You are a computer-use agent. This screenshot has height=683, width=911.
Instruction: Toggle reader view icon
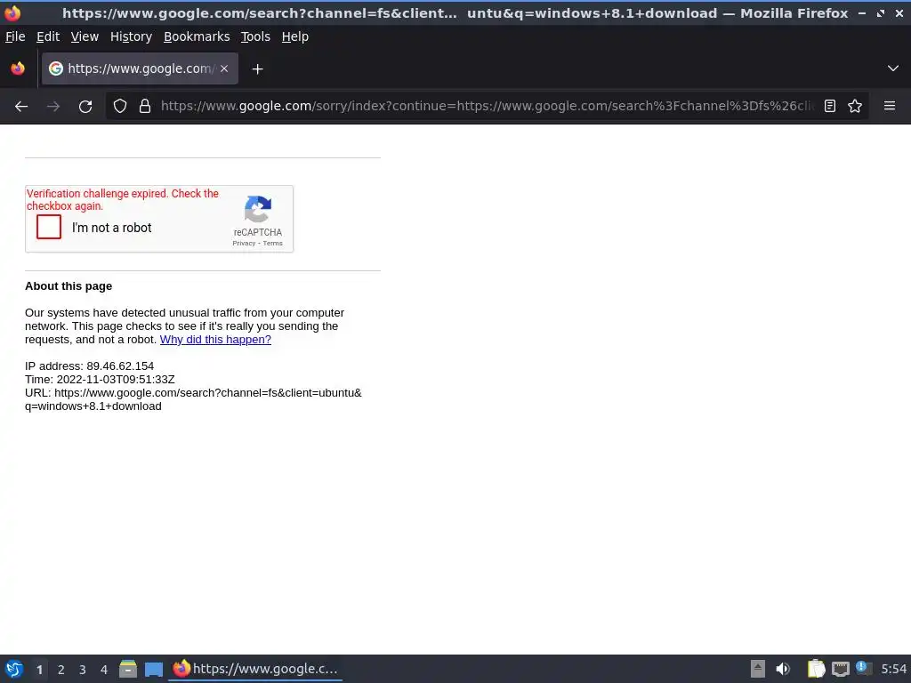(x=830, y=107)
